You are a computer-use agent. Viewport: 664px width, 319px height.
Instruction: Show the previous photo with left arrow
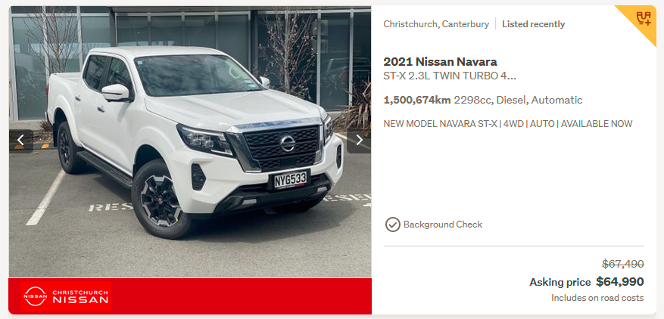pos(20,141)
